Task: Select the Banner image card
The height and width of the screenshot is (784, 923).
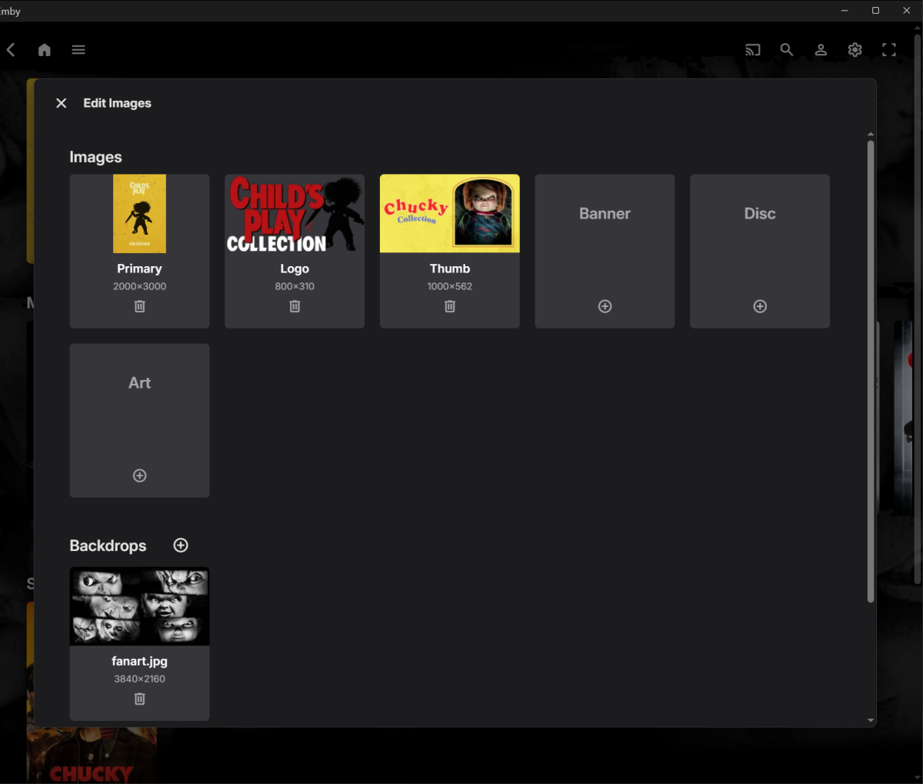Action: point(605,251)
